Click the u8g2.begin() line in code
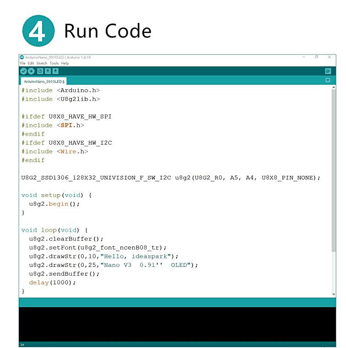The width and height of the screenshot is (346, 348). [x=54, y=204]
